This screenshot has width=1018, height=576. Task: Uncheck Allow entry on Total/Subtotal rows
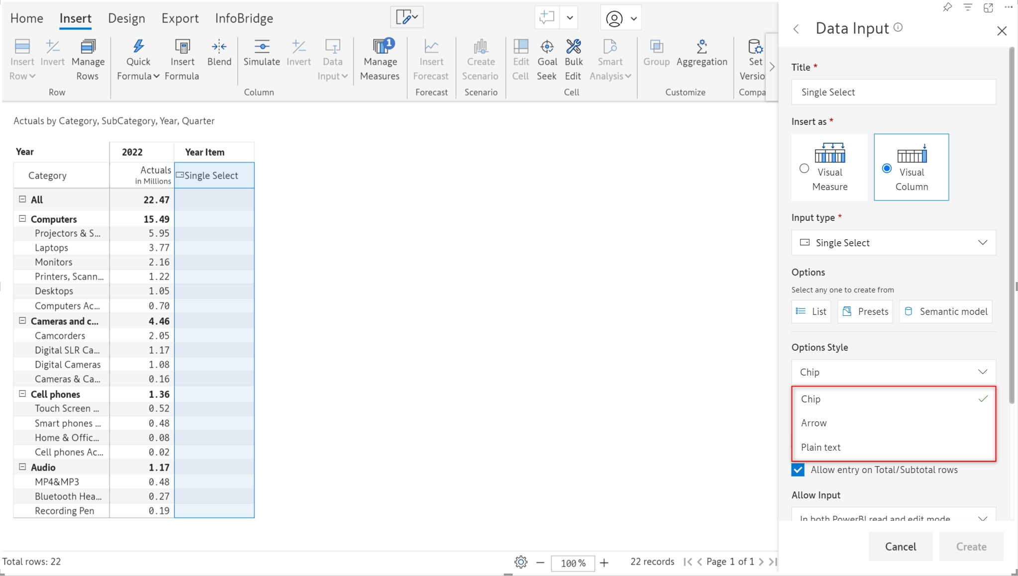tap(798, 470)
